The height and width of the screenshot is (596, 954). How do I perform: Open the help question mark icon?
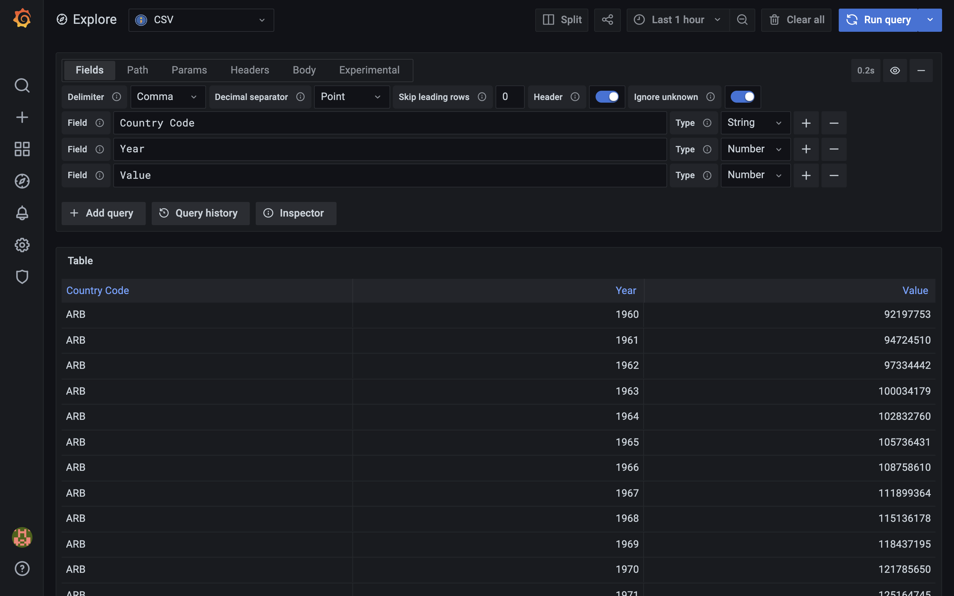(x=22, y=569)
